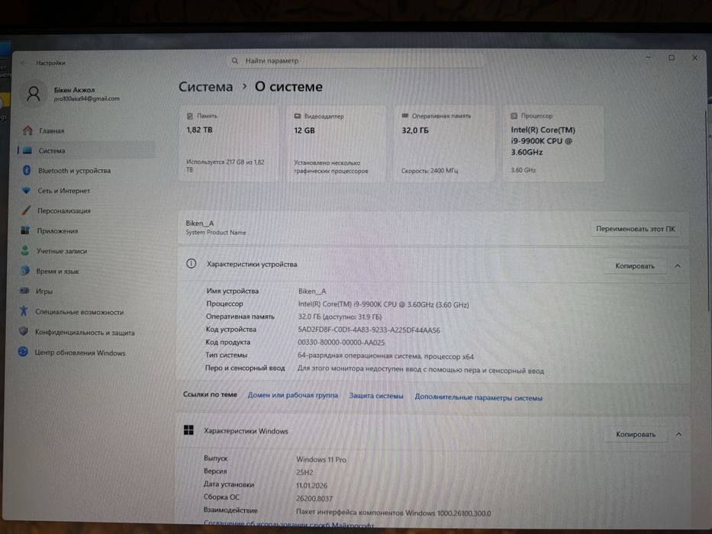Click the Процессор card icon

coord(514,116)
